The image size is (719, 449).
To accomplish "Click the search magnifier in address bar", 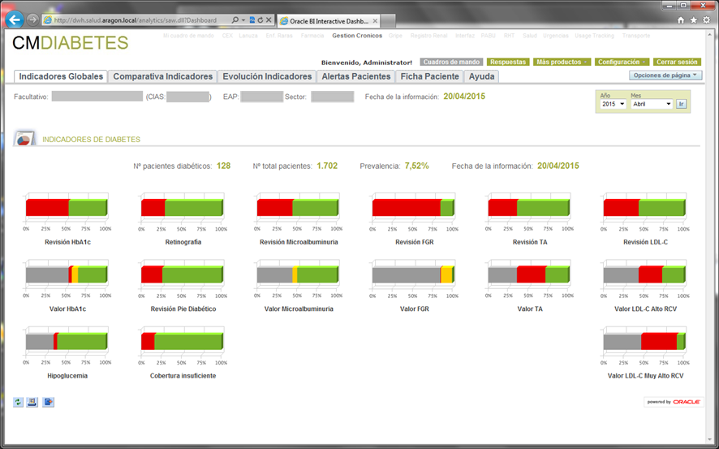I will [x=235, y=20].
